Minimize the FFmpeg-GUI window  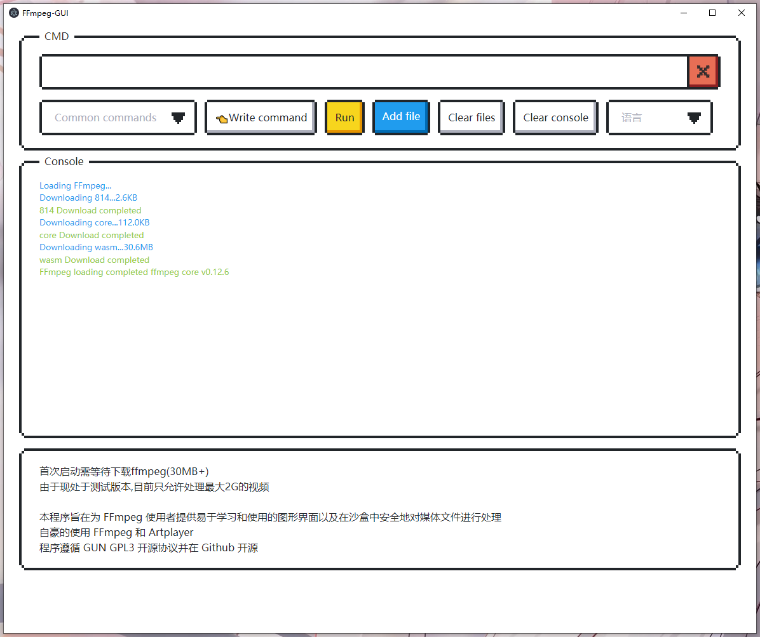pyautogui.click(x=683, y=13)
